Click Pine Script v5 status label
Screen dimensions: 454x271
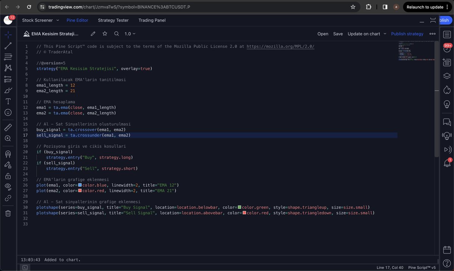pos(422,267)
